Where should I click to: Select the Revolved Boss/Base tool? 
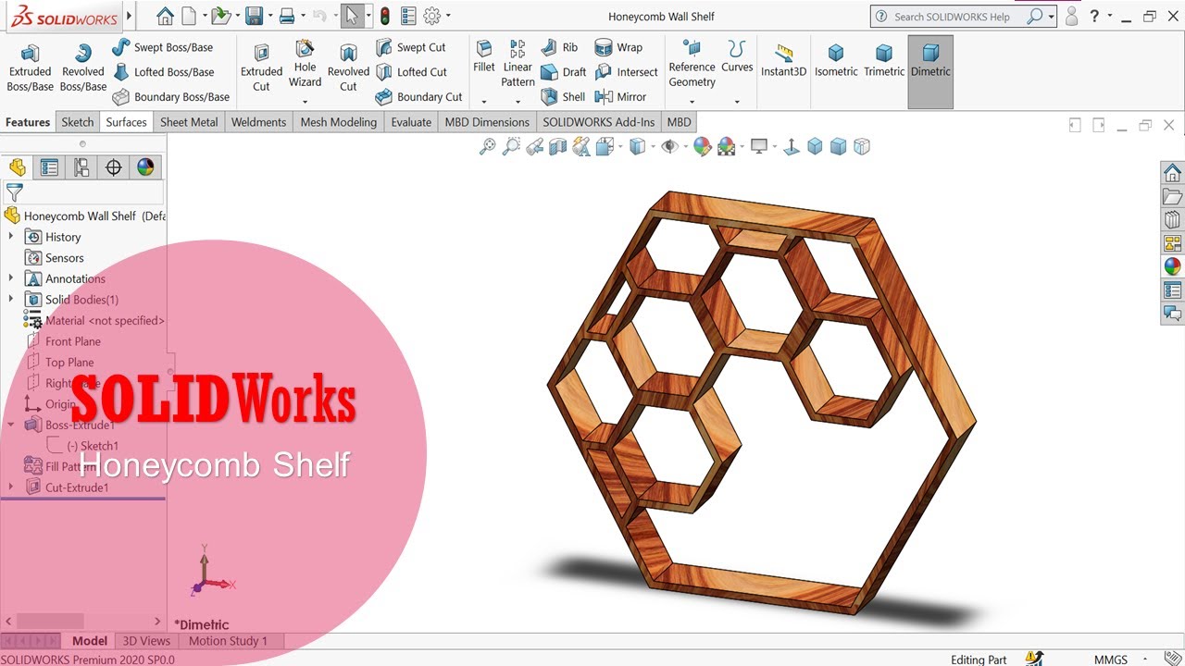point(83,68)
